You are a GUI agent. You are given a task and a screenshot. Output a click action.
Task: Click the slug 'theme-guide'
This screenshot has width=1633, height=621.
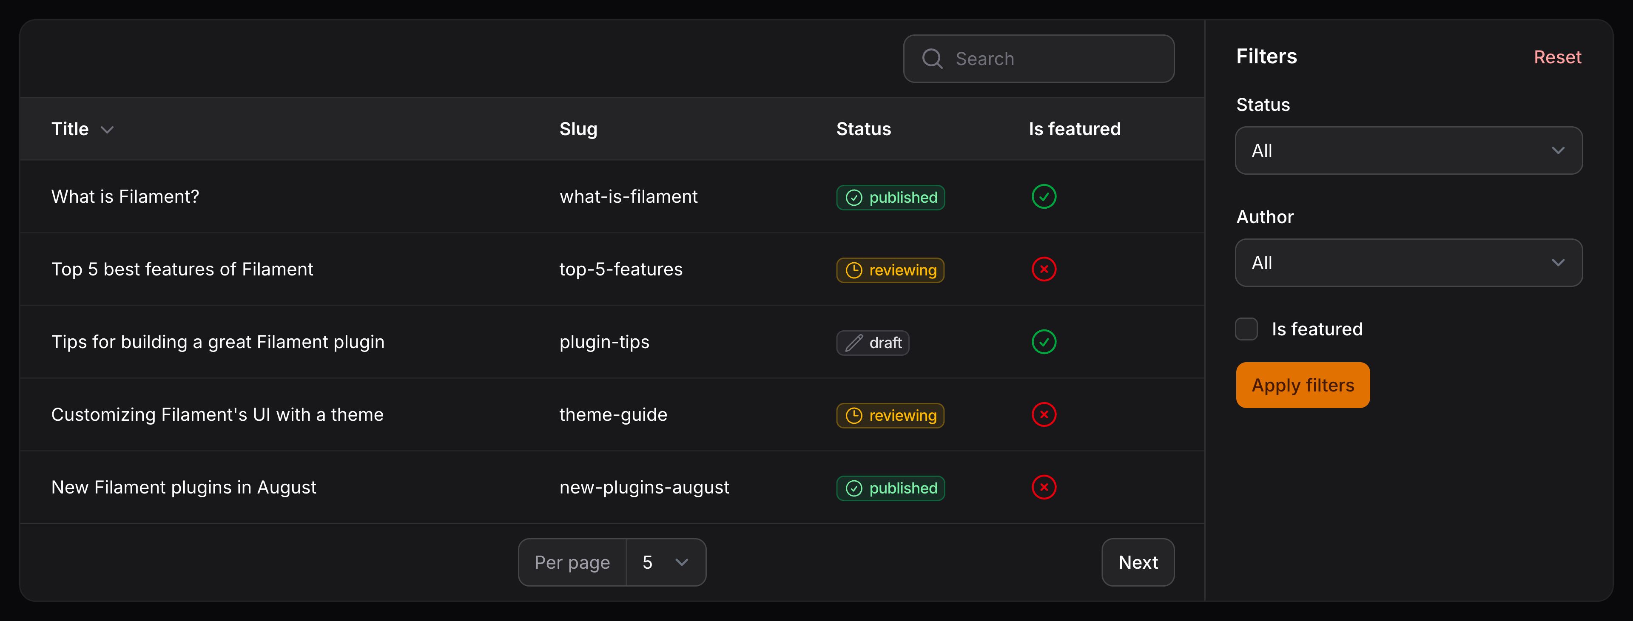[x=613, y=414]
